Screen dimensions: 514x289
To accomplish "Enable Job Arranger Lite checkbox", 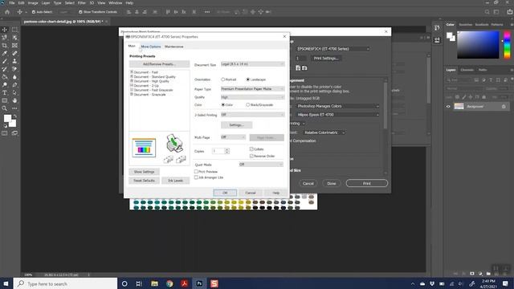I will point(196,177).
